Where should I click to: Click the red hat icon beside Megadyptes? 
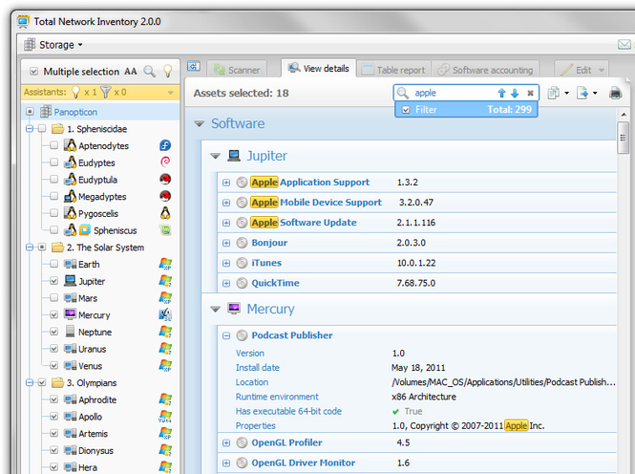[x=165, y=196]
